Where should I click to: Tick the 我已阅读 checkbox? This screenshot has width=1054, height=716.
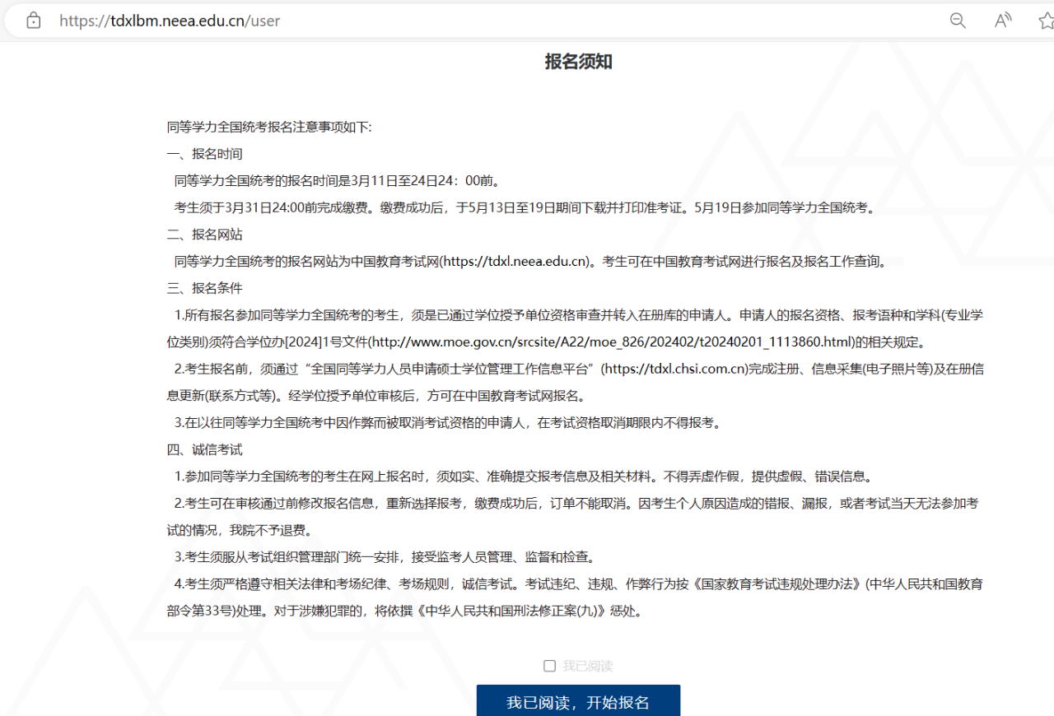pos(549,666)
